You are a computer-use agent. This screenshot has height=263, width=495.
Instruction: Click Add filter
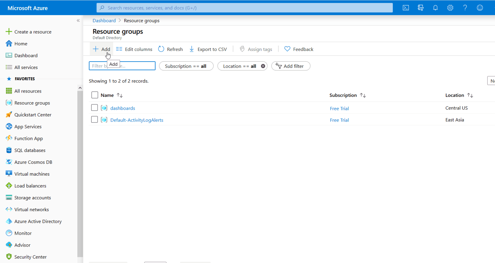click(x=291, y=66)
